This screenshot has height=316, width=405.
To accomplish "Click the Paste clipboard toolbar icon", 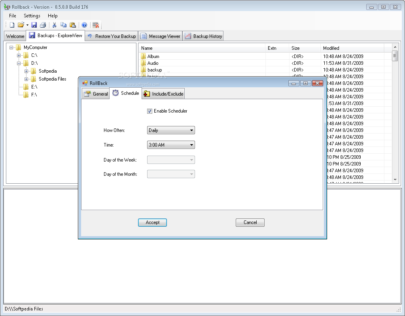I will (x=73, y=25).
